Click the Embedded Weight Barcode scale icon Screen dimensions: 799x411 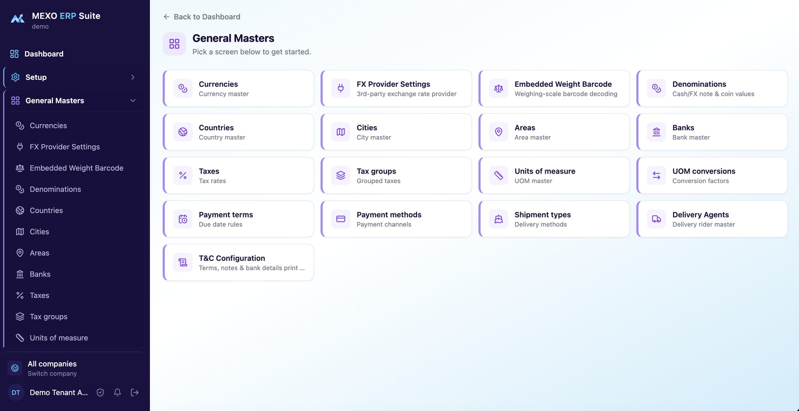click(498, 88)
